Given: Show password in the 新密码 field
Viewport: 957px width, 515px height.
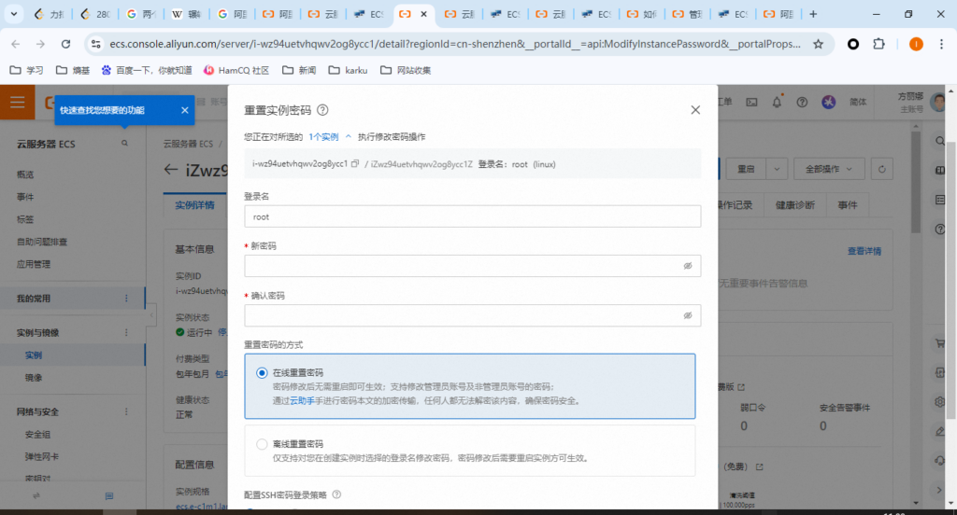Looking at the screenshot, I should (687, 266).
